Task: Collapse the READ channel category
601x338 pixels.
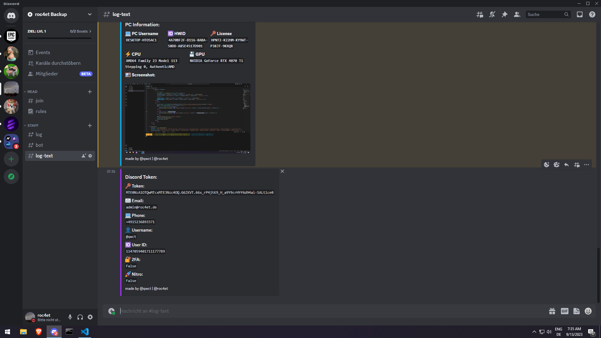Action: tap(32, 92)
